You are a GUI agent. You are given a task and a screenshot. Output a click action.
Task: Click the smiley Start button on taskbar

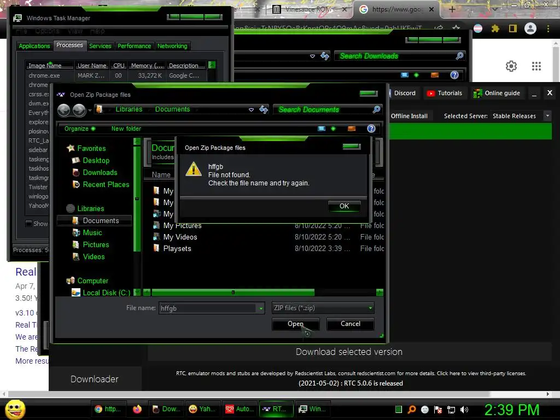pyautogui.click(x=15, y=409)
